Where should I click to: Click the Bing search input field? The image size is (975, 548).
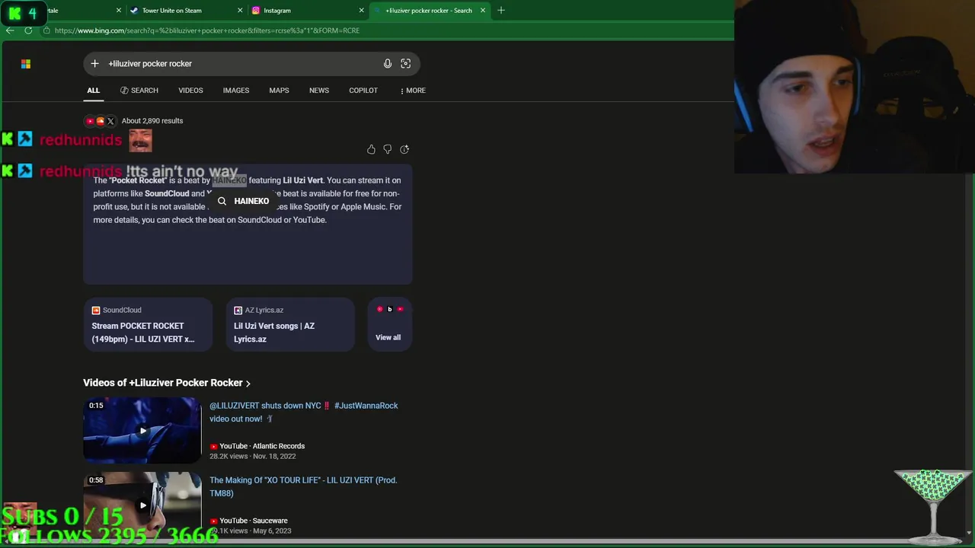click(251, 64)
